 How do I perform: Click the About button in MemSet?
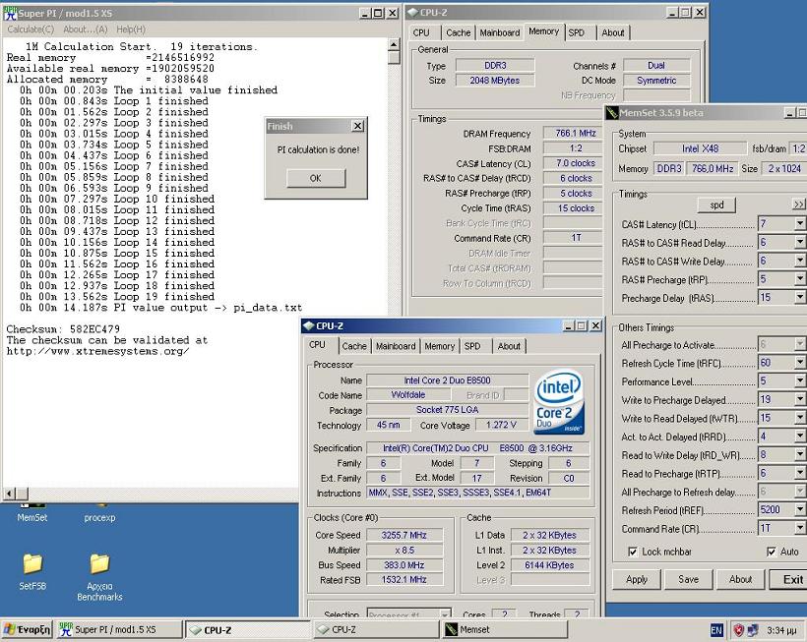(740, 579)
